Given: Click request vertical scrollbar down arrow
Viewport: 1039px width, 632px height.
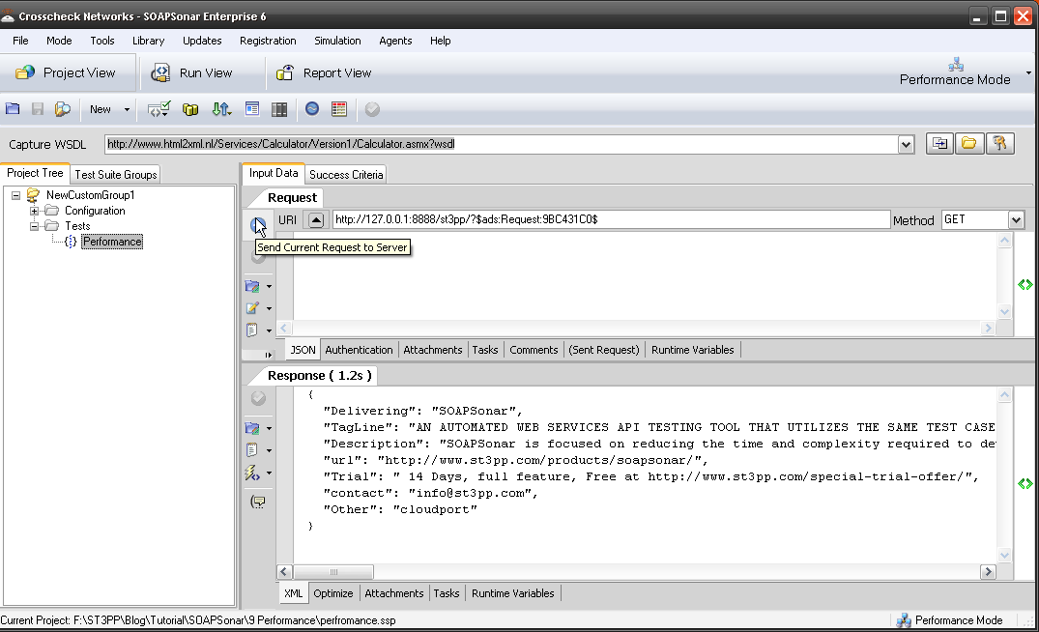Looking at the screenshot, I should (x=1004, y=311).
